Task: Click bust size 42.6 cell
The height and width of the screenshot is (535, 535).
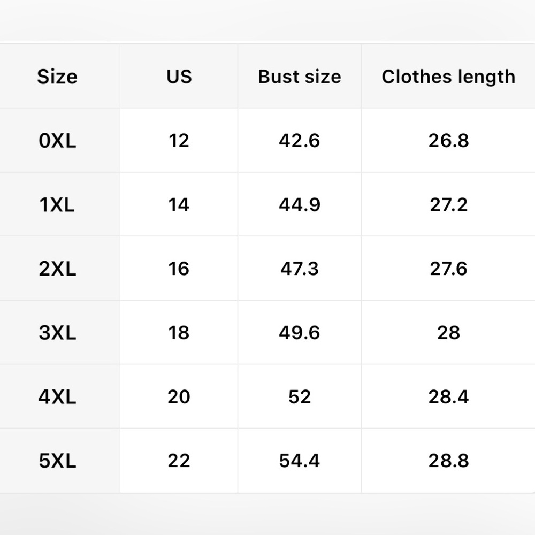Action: pyautogui.click(x=300, y=141)
